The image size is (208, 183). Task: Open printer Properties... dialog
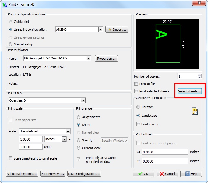tap(107, 59)
